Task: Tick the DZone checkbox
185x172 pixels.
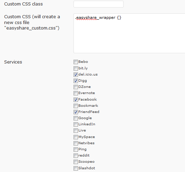Action: [76, 87]
